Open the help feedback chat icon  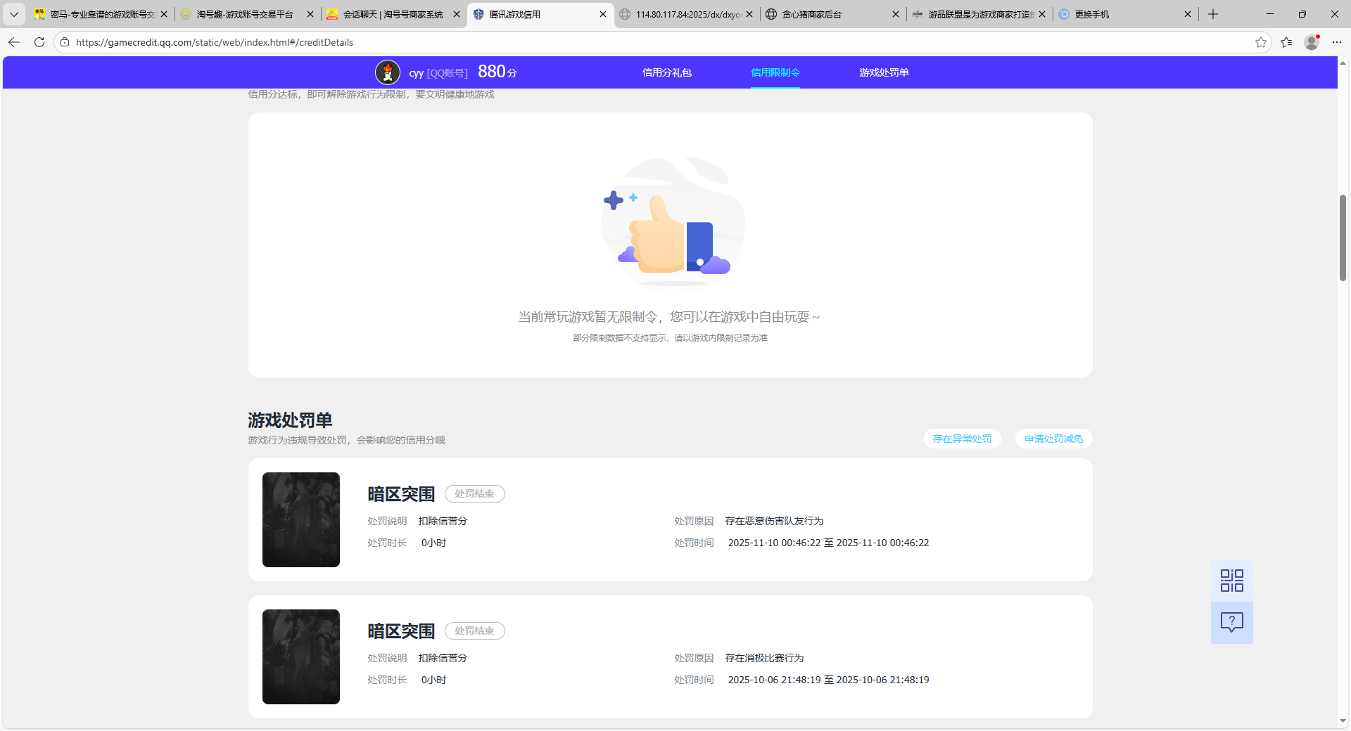(1231, 622)
